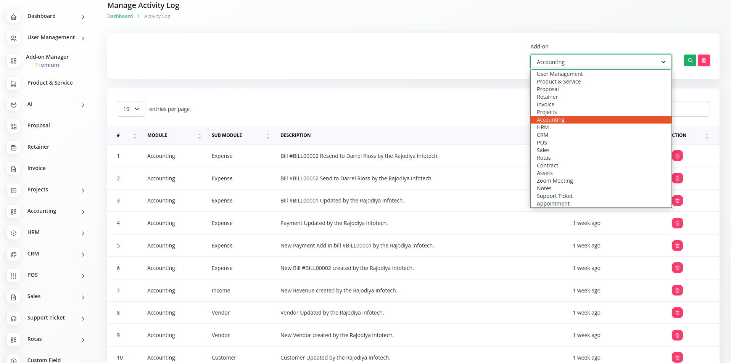Delete log row 7 for New Revenue

click(x=677, y=291)
